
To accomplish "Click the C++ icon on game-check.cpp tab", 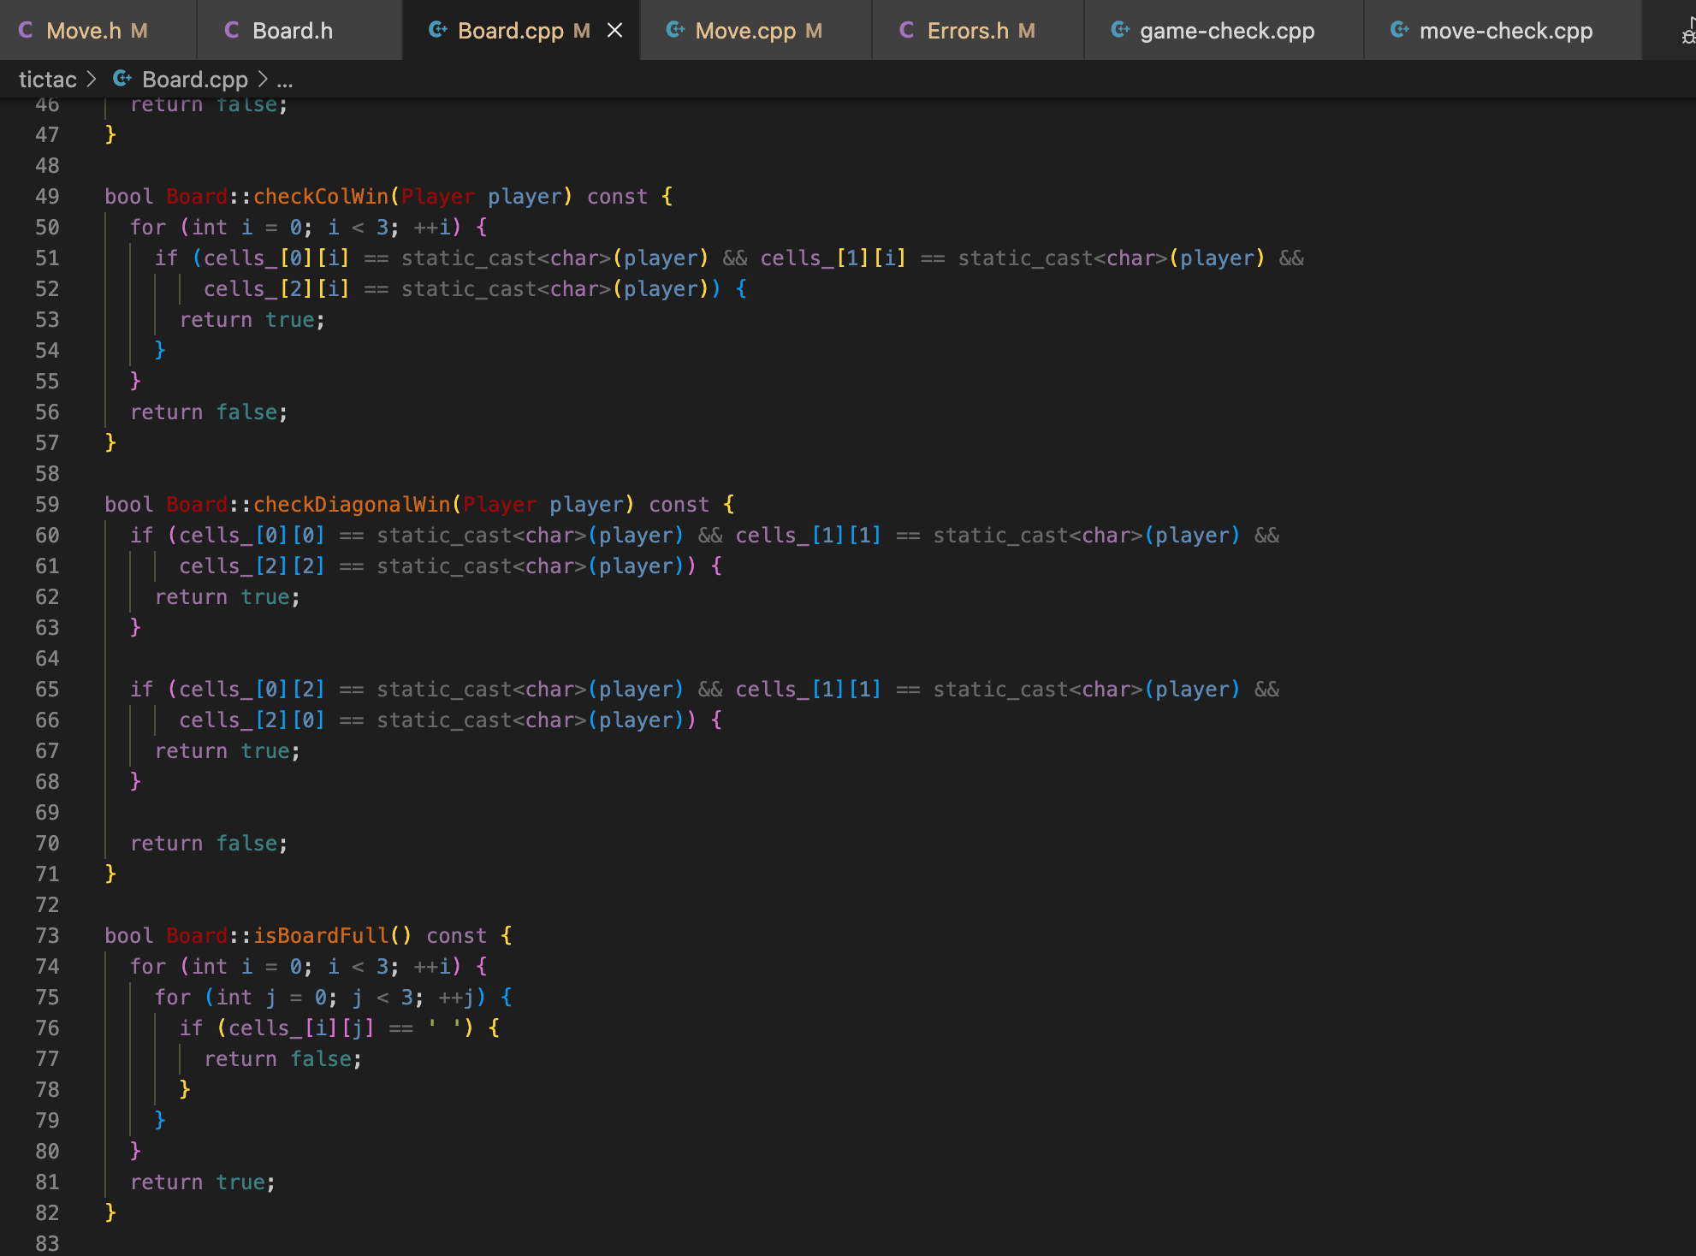I will pyautogui.click(x=1119, y=30).
